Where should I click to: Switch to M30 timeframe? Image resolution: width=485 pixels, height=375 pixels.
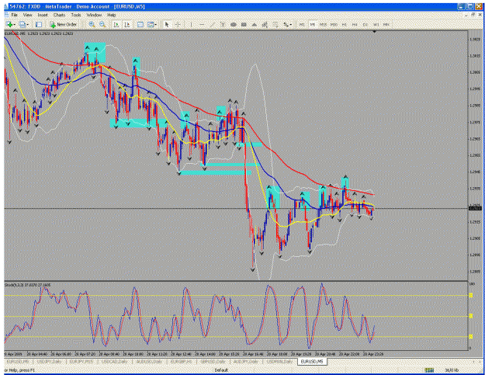click(x=334, y=24)
